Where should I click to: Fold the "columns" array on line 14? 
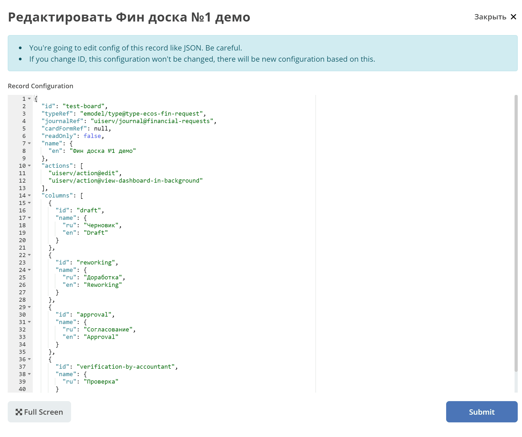tap(29, 195)
